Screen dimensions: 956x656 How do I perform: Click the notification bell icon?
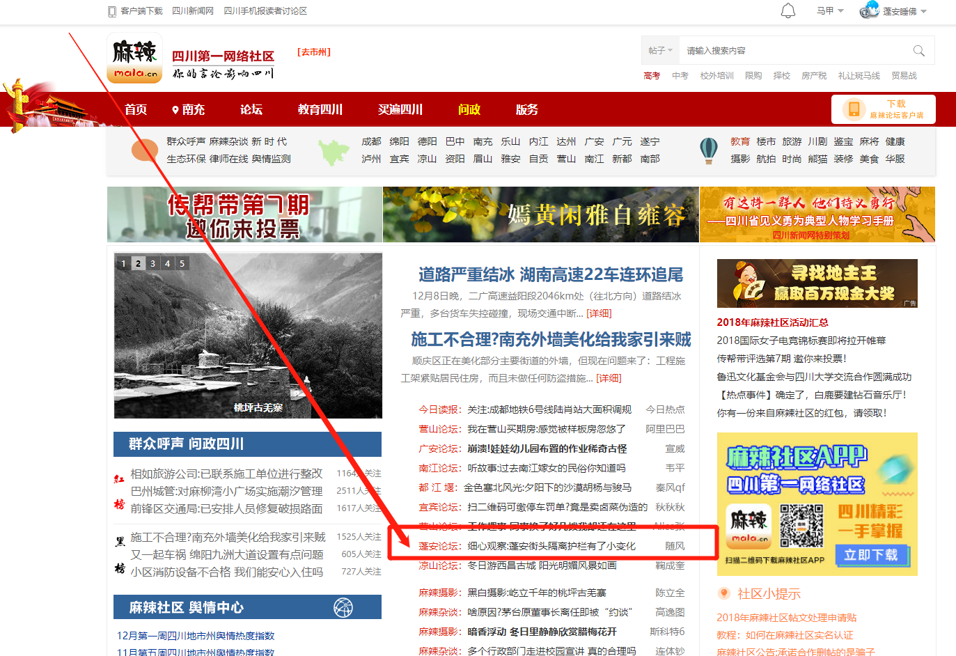(x=787, y=11)
